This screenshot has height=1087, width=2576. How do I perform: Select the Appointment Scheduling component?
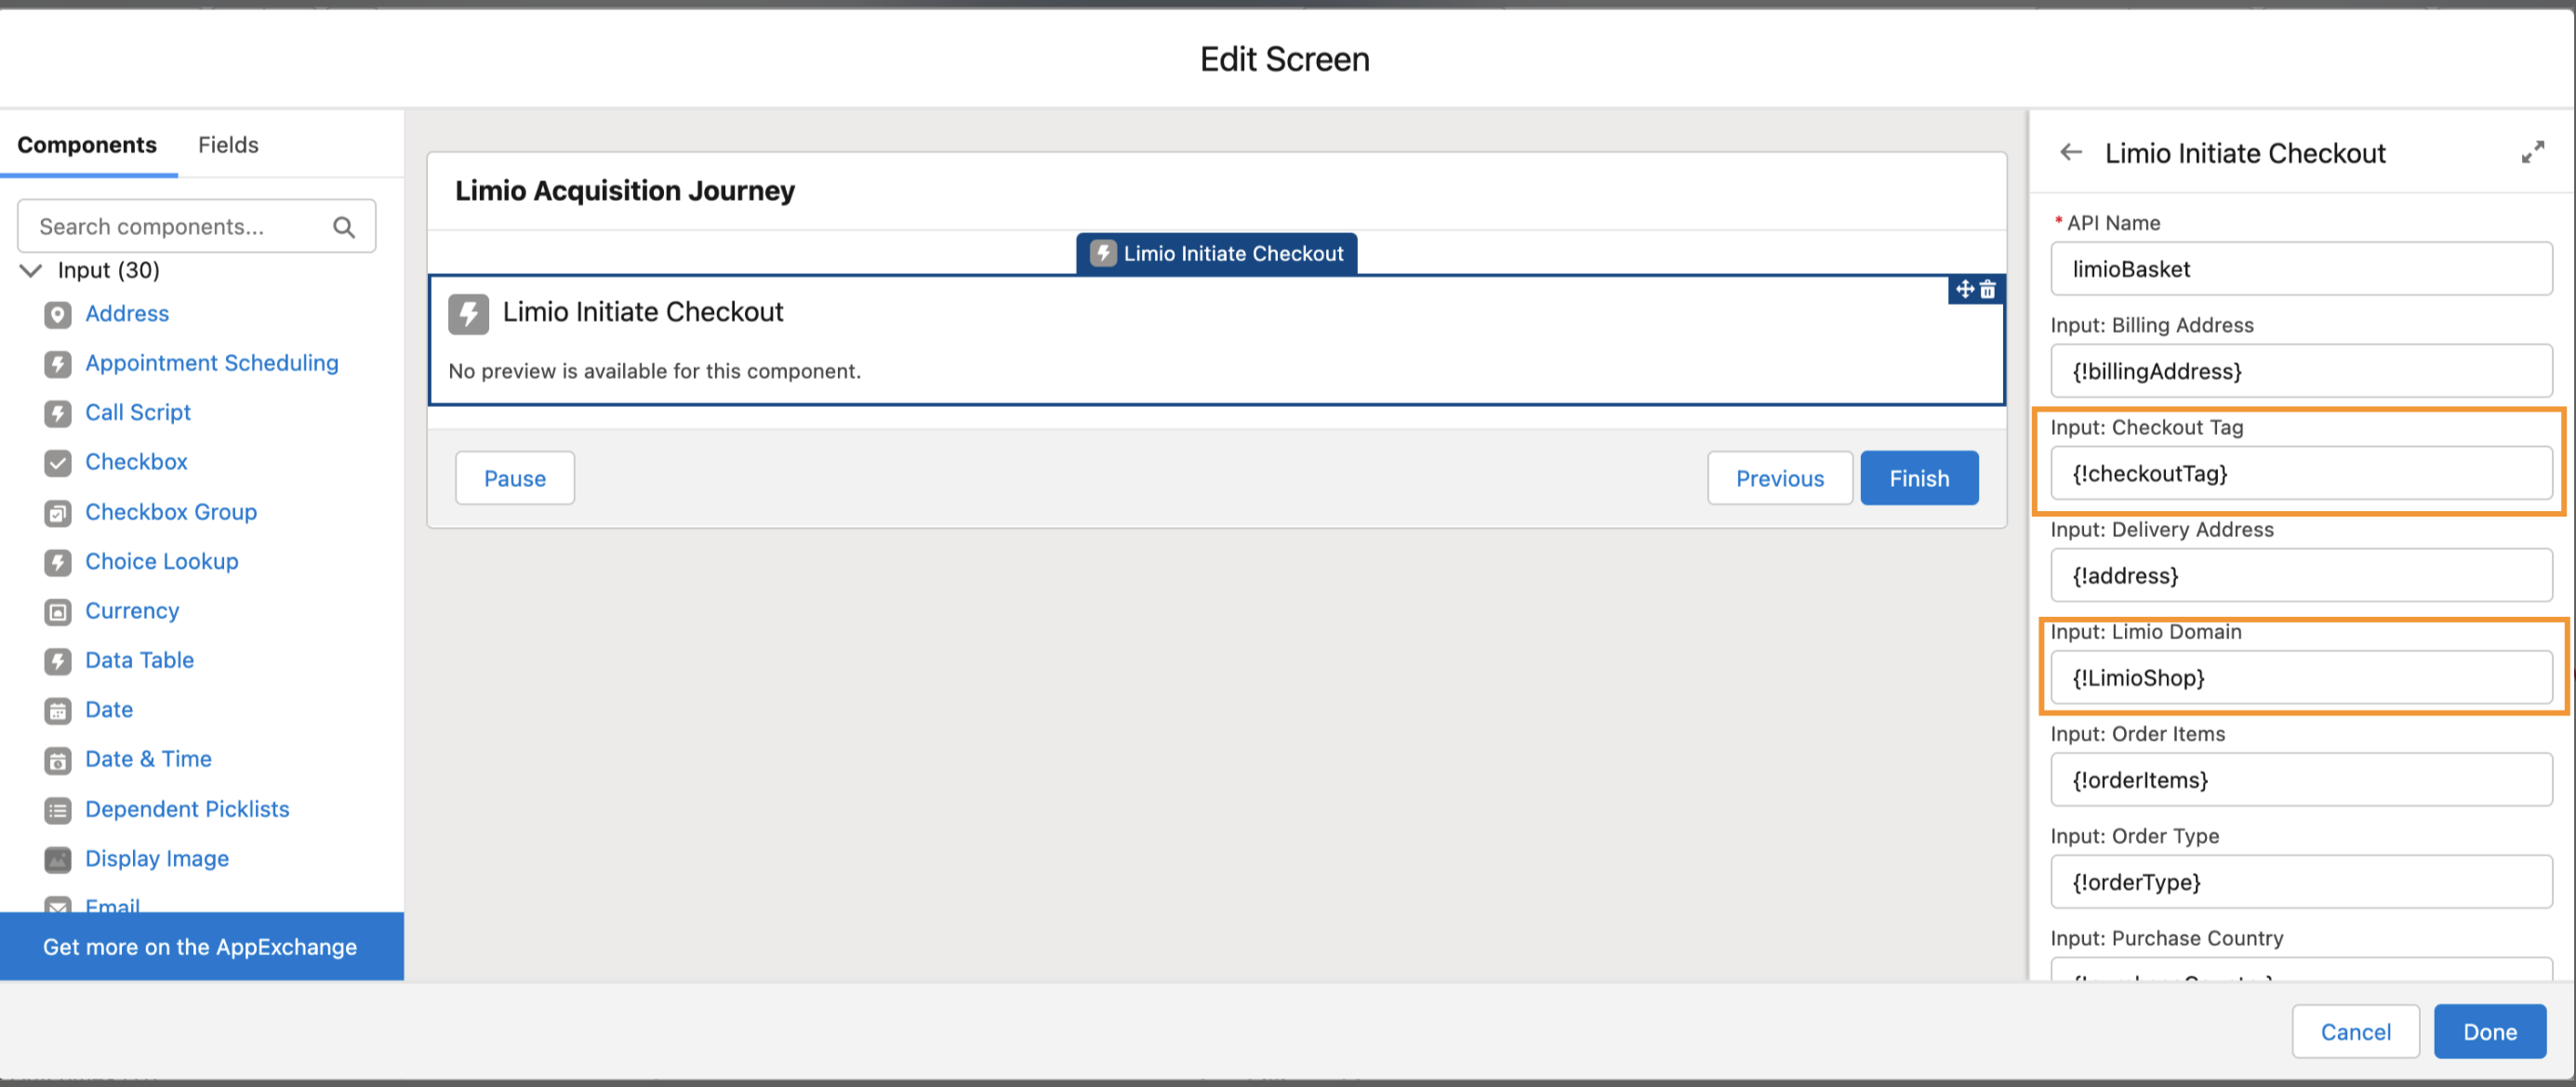(212, 363)
